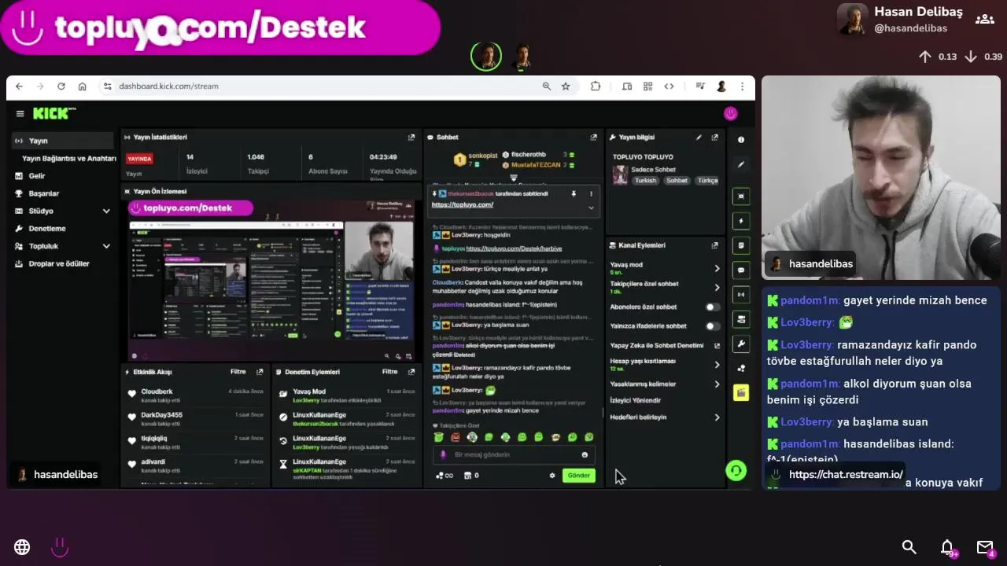Edit stream info with the pencil icon
The width and height of the screenshot is (1007, 566).
[x=699, y=137]
